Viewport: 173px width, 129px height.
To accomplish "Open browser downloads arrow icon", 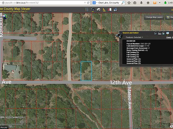I will pos(141,3).
